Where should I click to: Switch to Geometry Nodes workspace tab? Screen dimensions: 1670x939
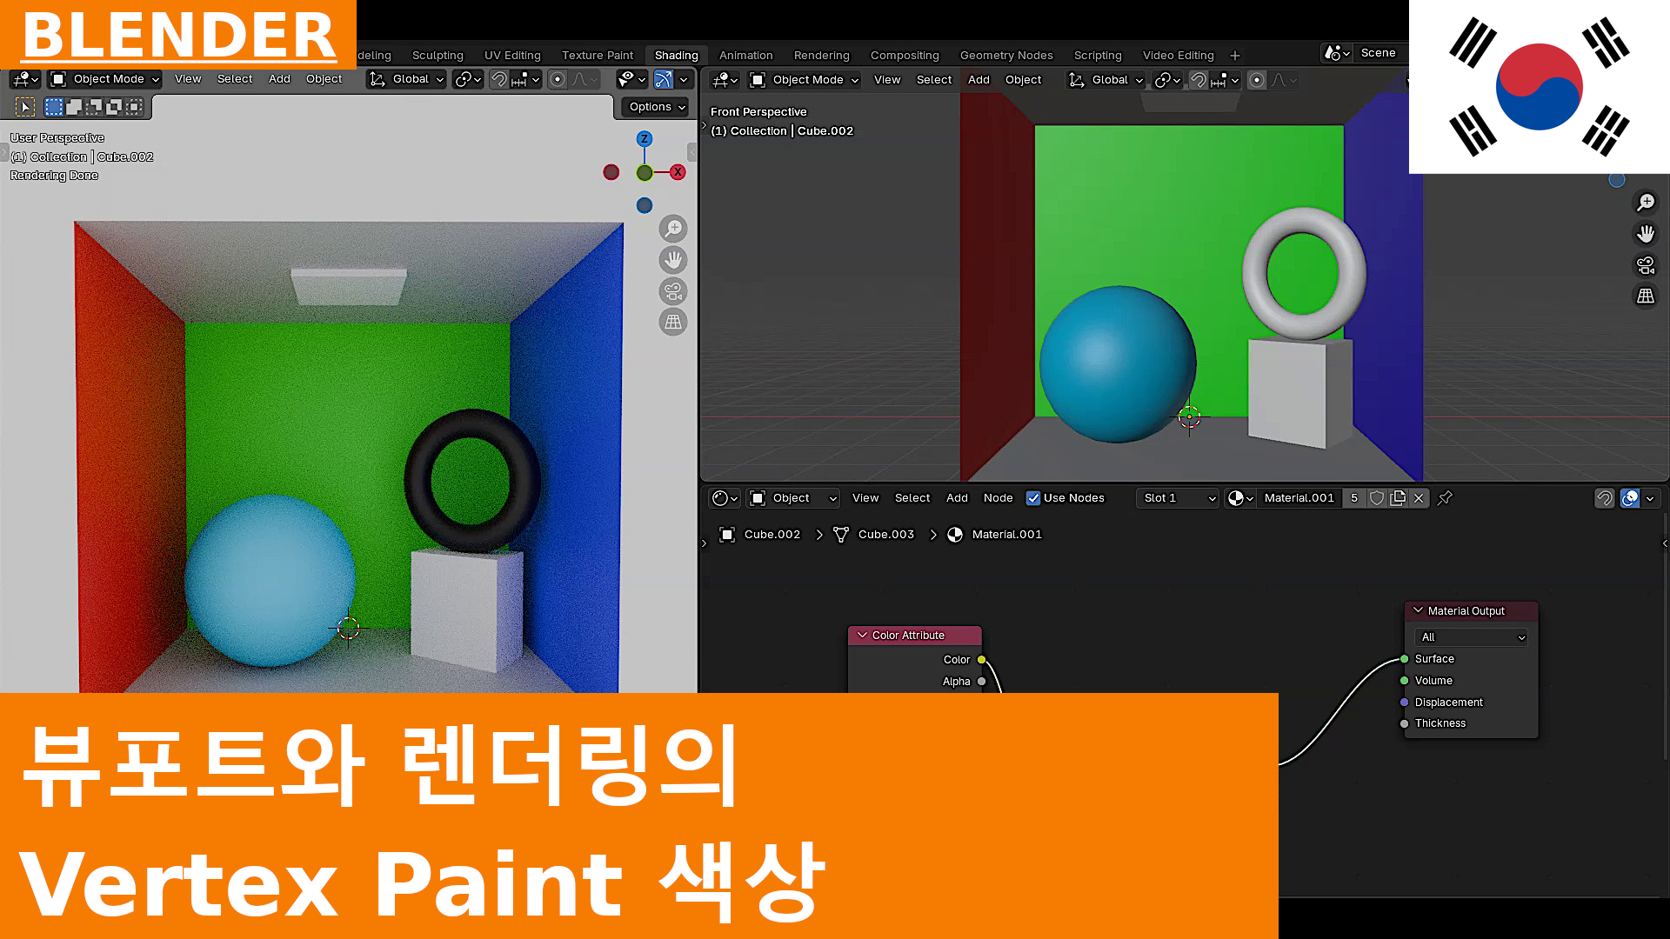pos(1006,56)
